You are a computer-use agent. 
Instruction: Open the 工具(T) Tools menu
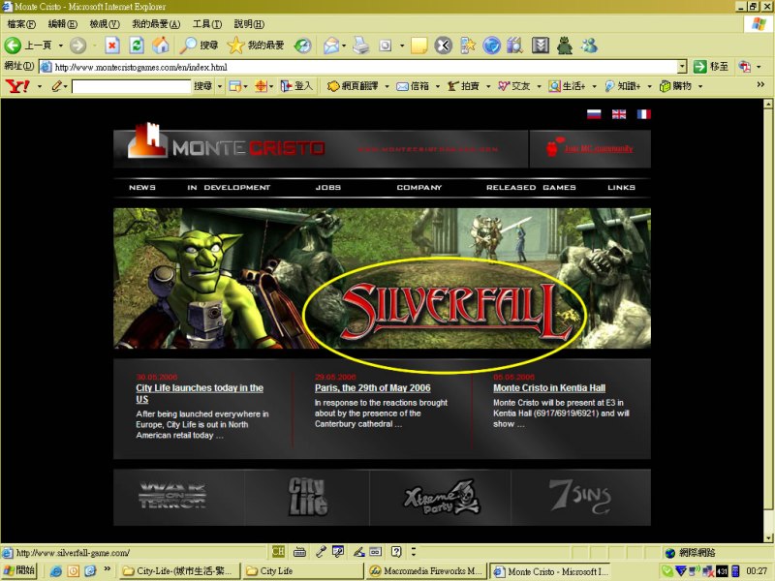pos(207,23)
